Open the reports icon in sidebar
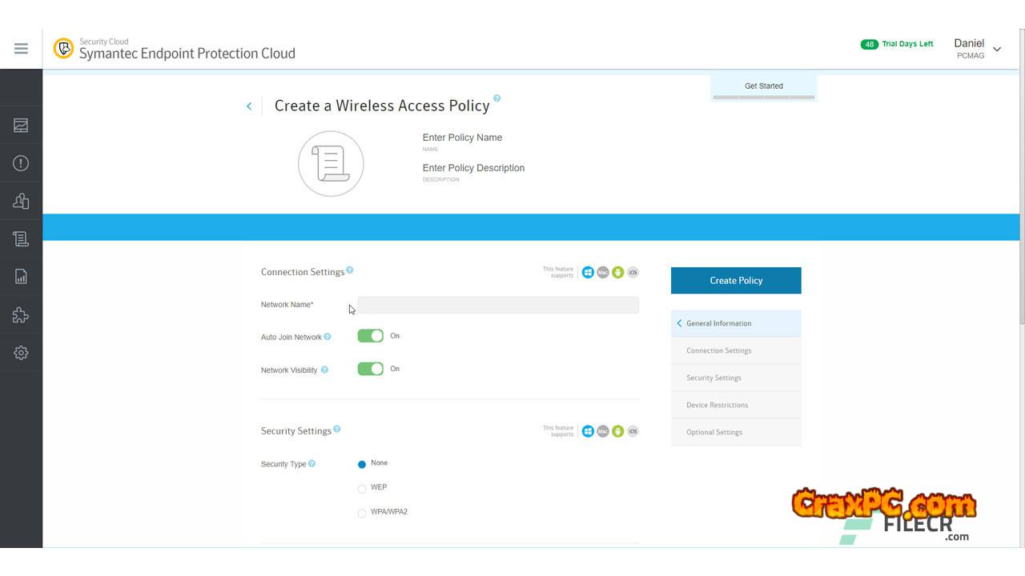1025x576 pixels. coord(21,277)
